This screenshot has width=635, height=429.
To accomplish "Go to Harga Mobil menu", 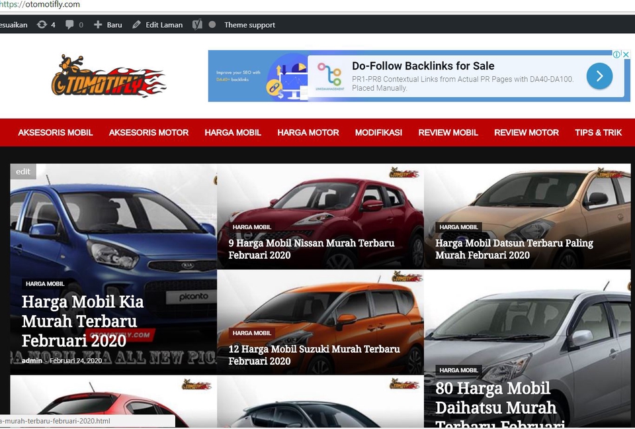I will point(233,132).
